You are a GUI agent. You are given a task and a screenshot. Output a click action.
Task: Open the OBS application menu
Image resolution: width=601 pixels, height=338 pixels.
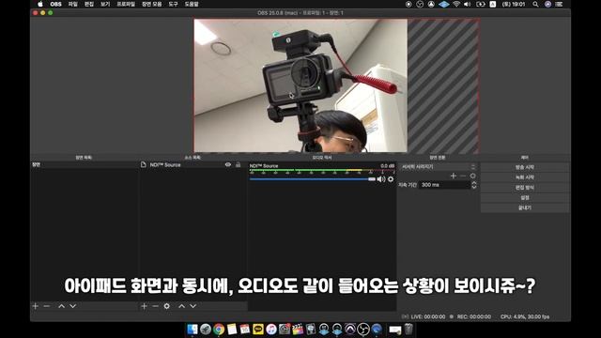[55, 4]
